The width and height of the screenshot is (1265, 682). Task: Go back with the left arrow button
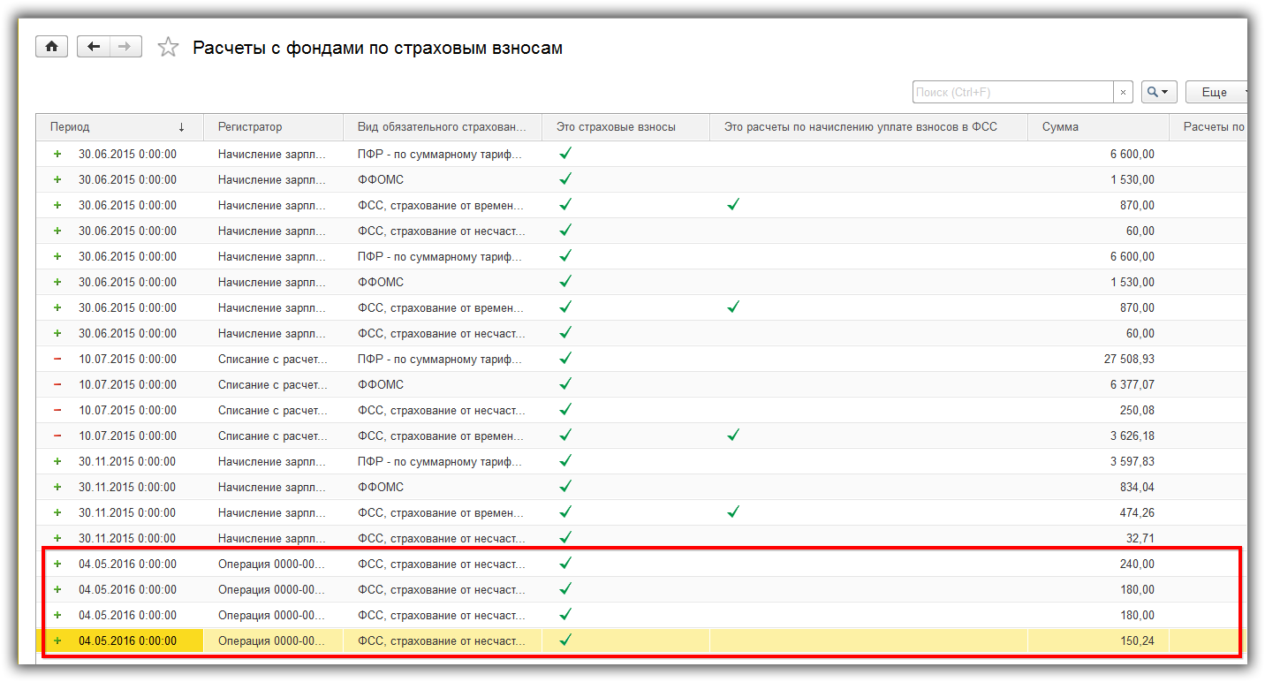94,47
